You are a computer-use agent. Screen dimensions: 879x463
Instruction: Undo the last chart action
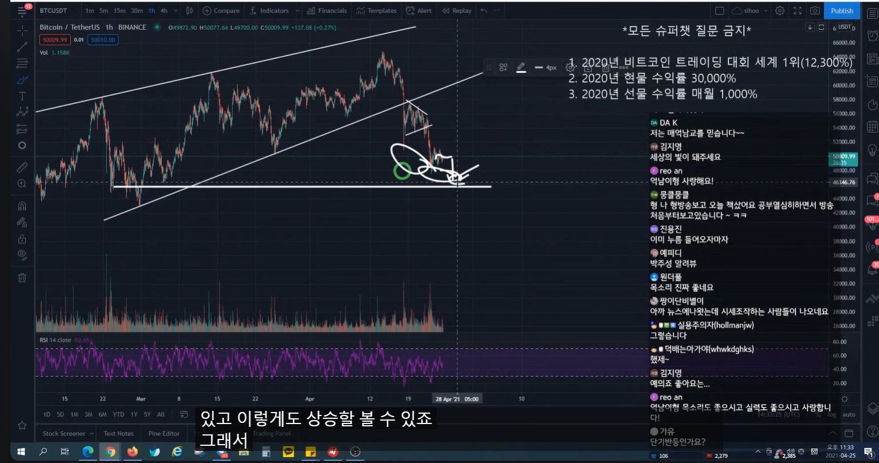click(x=484, y=10)
